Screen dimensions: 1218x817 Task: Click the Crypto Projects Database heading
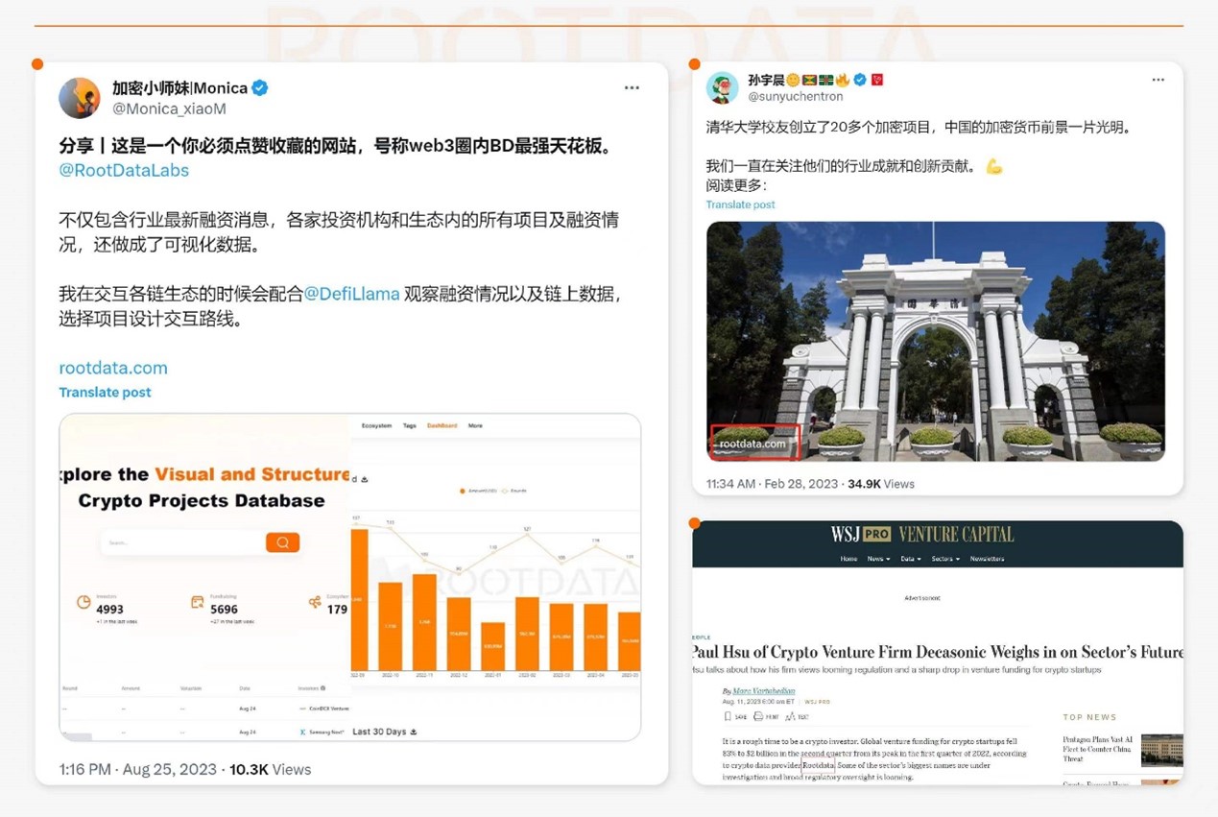pos(202,500)
